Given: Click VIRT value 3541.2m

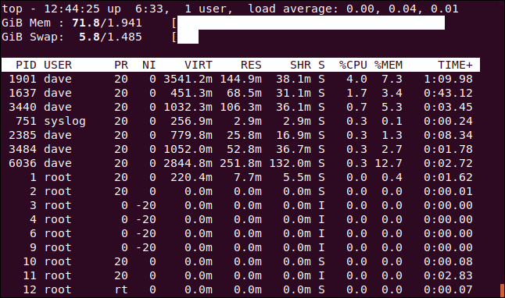Looking at the screenshot, I should (x=188, y=79).
